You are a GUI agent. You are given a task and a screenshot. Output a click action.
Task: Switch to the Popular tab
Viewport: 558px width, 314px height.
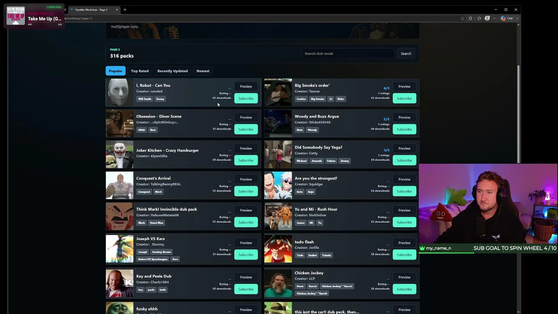click(x=116, y=71)
